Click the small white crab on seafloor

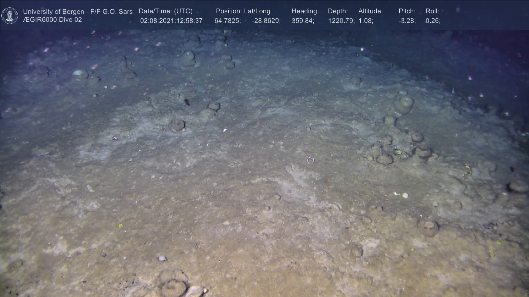point(311,160)
